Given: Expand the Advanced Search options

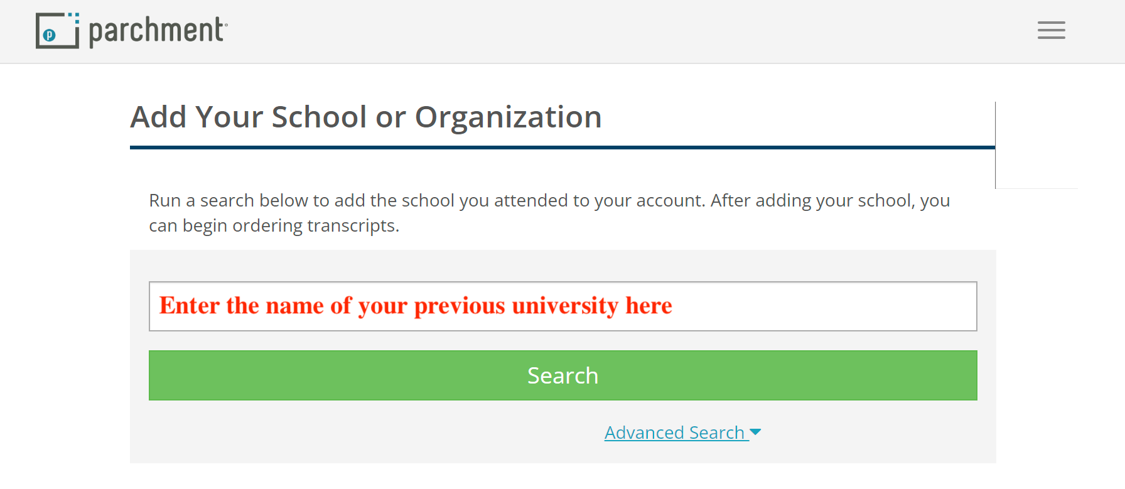Looking at the screenshot, I should coord(676,432).
